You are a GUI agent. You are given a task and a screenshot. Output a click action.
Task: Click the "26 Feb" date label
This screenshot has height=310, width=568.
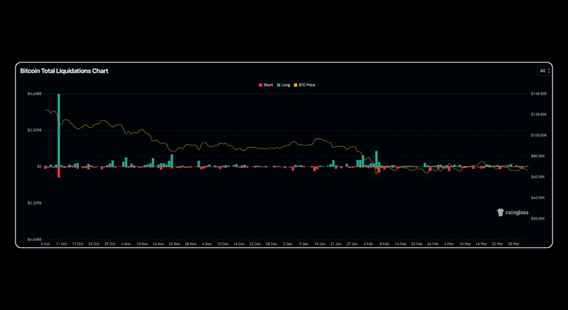[x=433, y=244]
